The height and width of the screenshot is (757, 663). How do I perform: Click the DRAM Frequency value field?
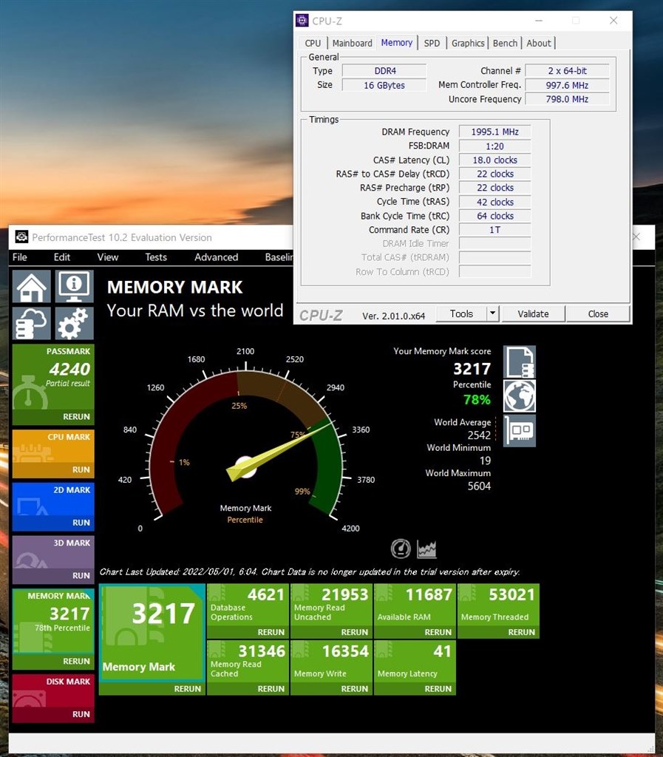[494, 132]
